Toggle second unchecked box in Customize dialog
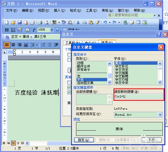Image resolution: width=168 pixels, height=152 pixels. pos(69,60)
